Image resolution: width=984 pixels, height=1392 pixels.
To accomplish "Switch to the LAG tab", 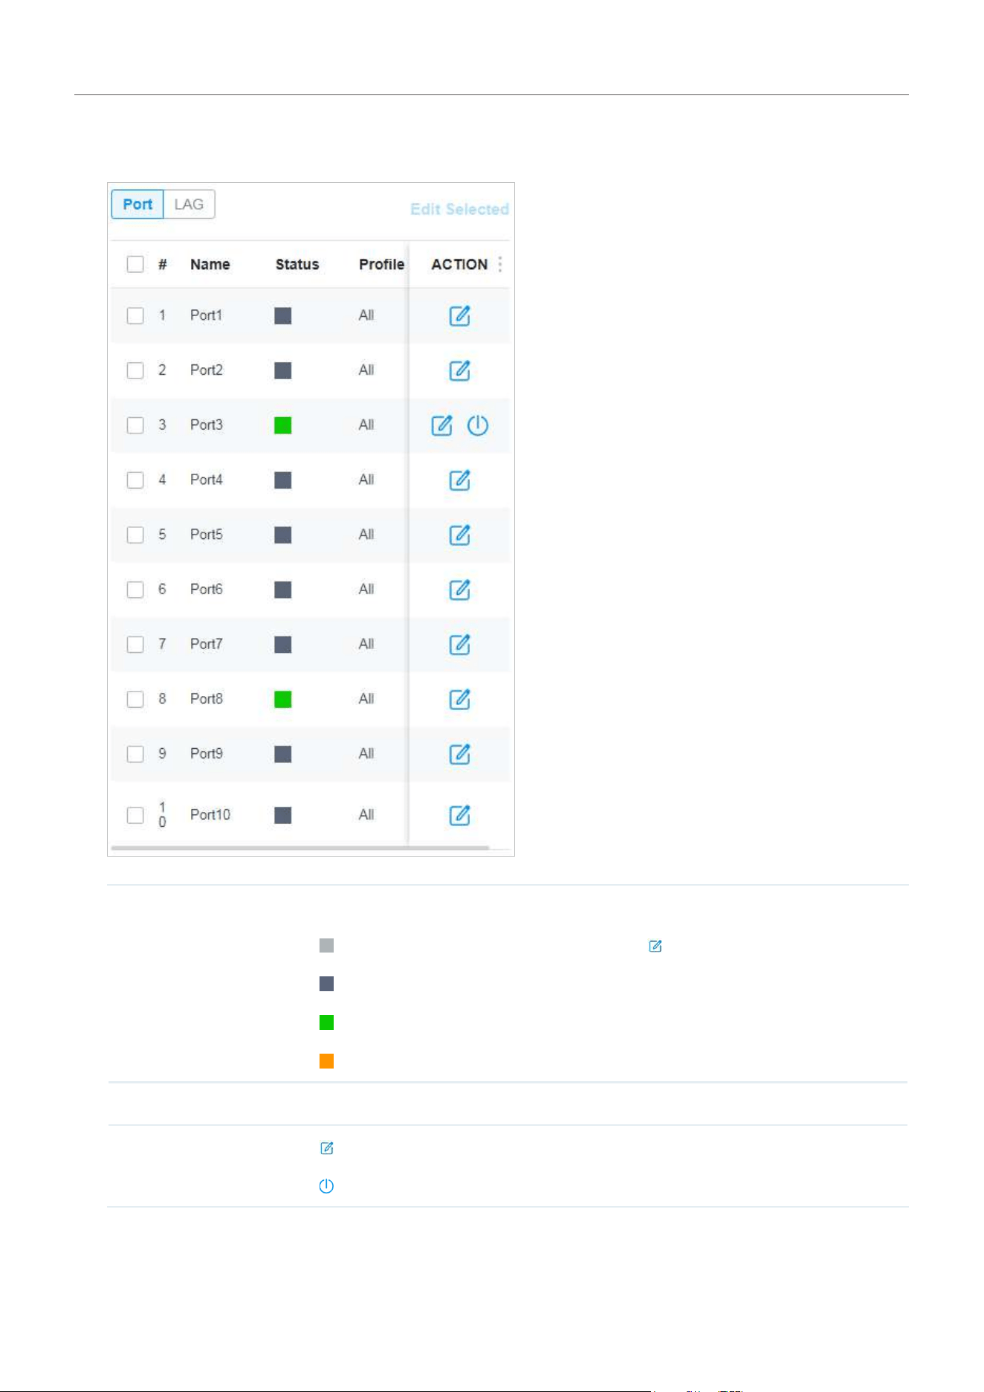I will tap(189, 204).
